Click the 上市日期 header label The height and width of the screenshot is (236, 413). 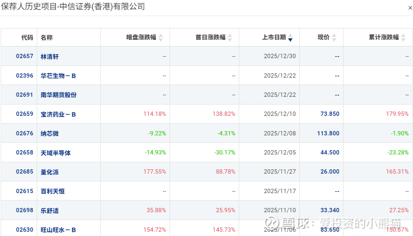tap(274, 37)
